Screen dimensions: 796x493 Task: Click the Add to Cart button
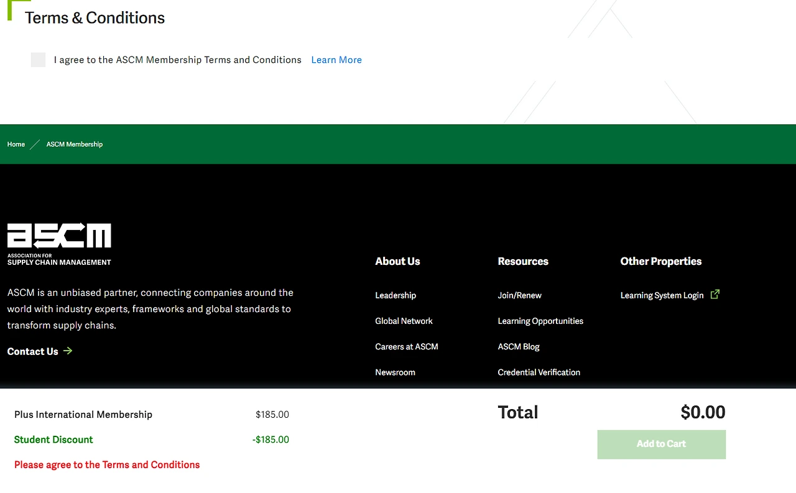[662, 445]
